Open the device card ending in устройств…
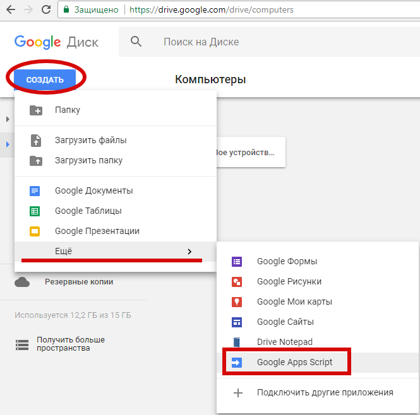 (x=251, y=152)
